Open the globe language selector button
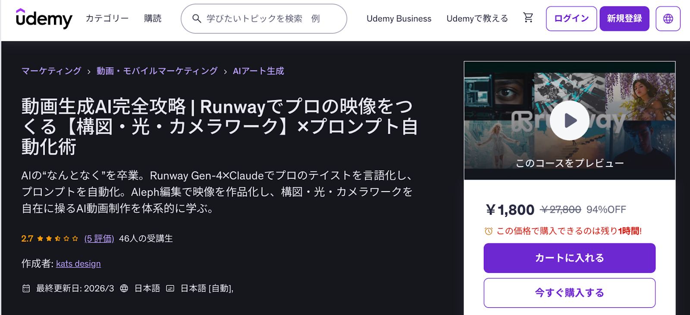The image size is (690, 315). pyautogui.click(x=668, y=19)
